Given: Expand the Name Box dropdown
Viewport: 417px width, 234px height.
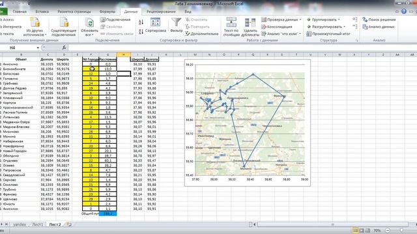Looking at the screenshot, I should tap(38, 47).
